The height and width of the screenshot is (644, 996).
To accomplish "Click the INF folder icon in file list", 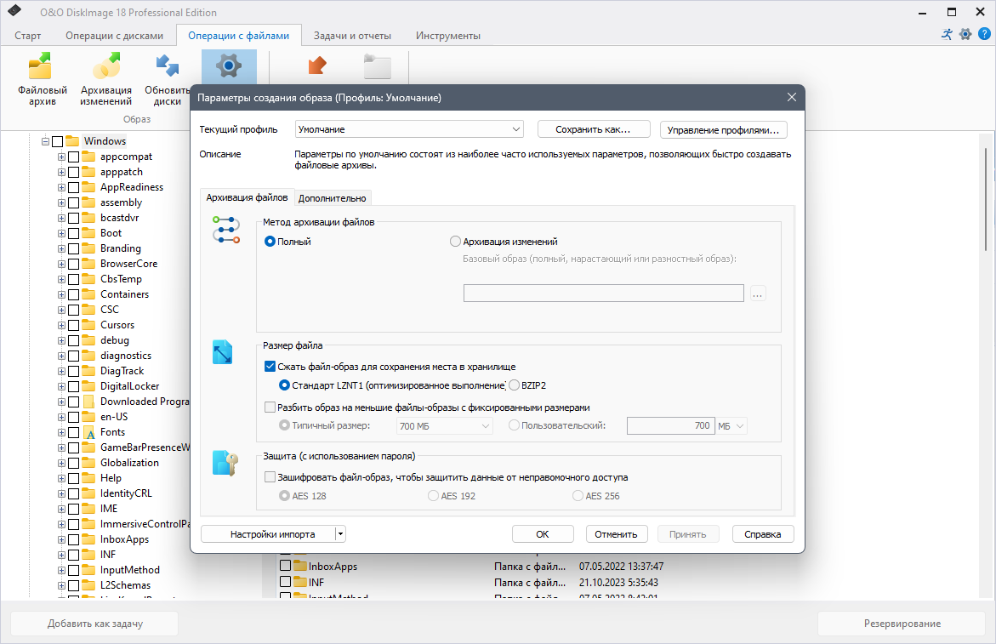I will coord(299,582).
